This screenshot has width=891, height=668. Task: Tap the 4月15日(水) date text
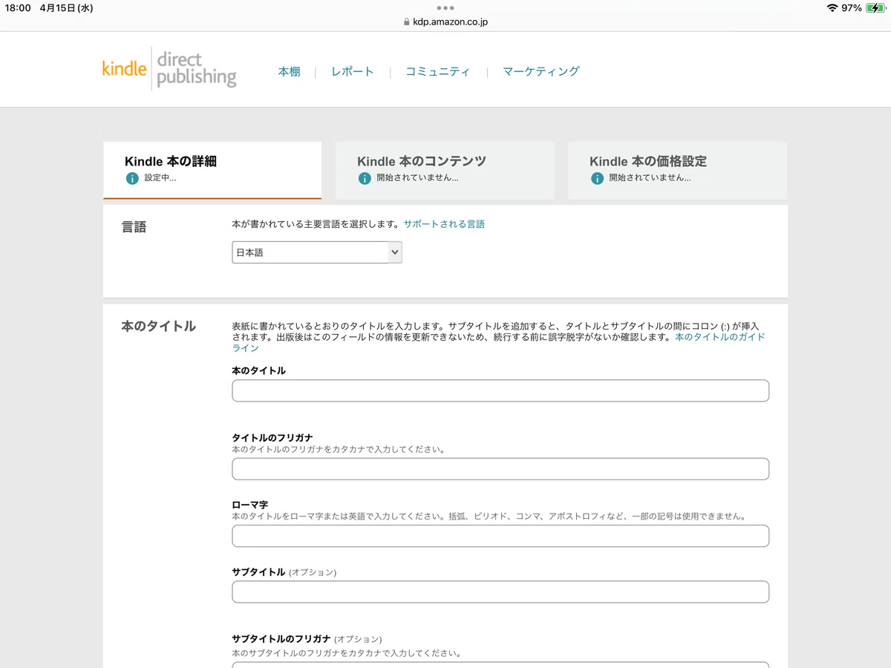point(66,8)
